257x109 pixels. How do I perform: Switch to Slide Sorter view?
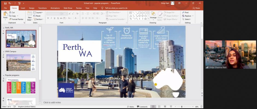tap(159, 107)
